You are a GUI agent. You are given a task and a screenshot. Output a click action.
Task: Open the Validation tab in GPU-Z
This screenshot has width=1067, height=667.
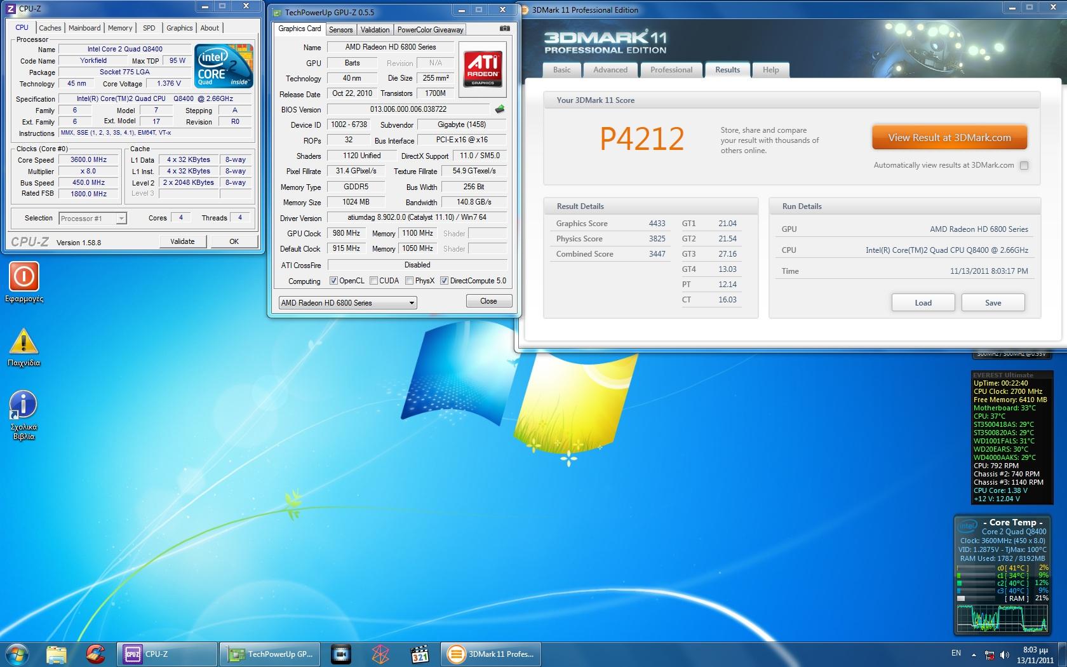375,30
